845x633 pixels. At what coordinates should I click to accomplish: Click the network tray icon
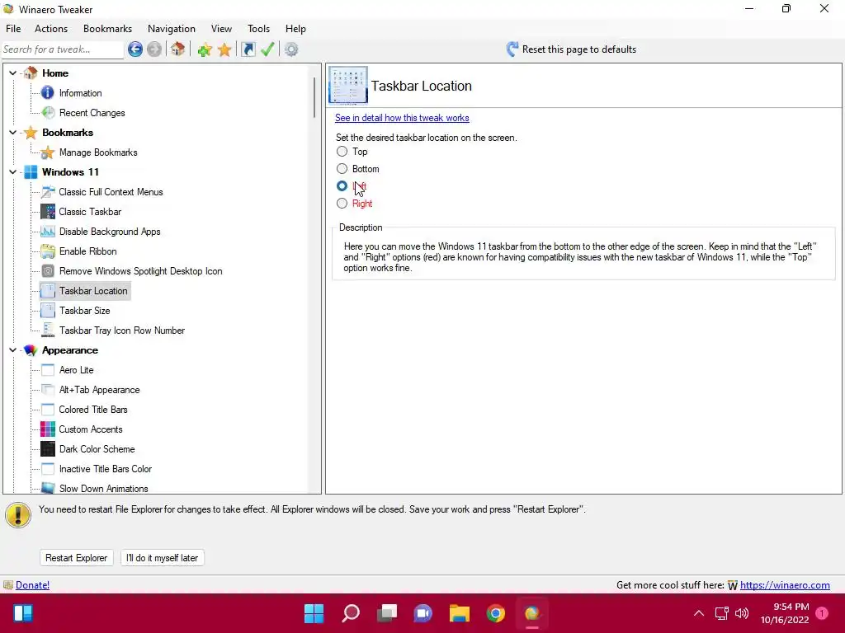[x=721, y=613]
